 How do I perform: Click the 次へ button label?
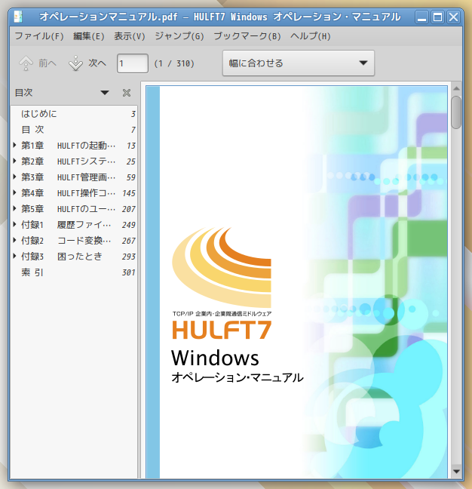97,63
